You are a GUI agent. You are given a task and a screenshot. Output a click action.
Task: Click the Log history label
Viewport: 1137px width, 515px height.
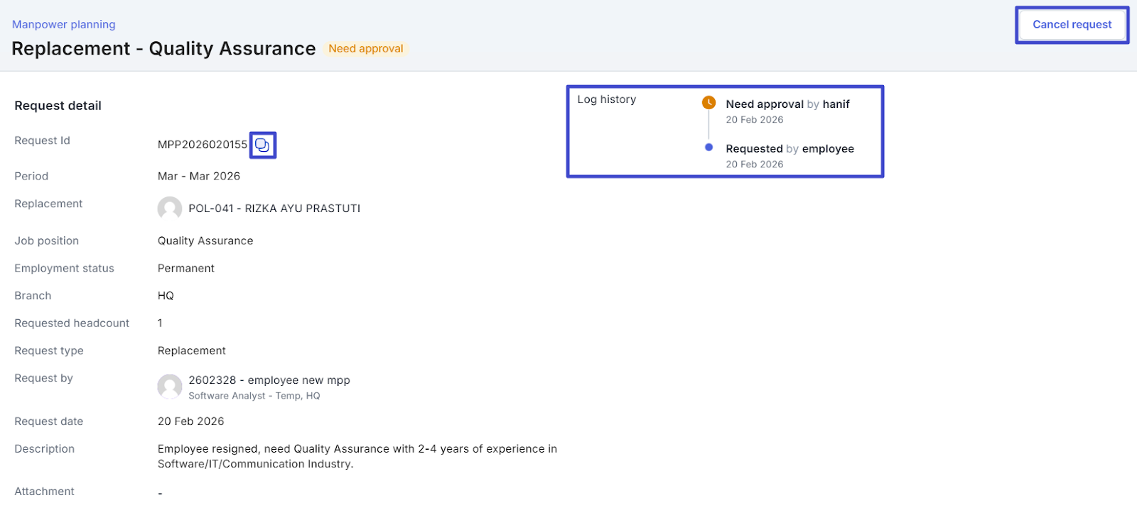coord(606,99)
